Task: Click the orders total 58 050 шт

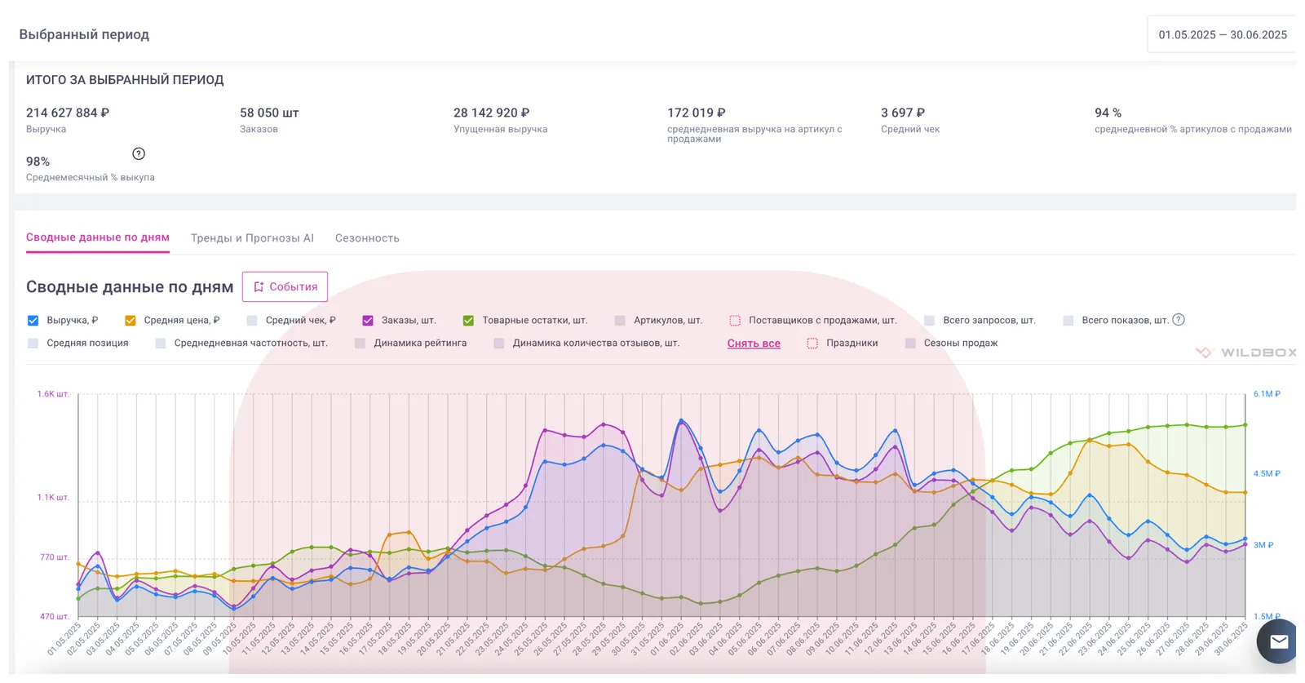Action: 269,113
